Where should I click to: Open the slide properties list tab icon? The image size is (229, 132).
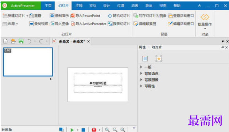pos(145,59)
